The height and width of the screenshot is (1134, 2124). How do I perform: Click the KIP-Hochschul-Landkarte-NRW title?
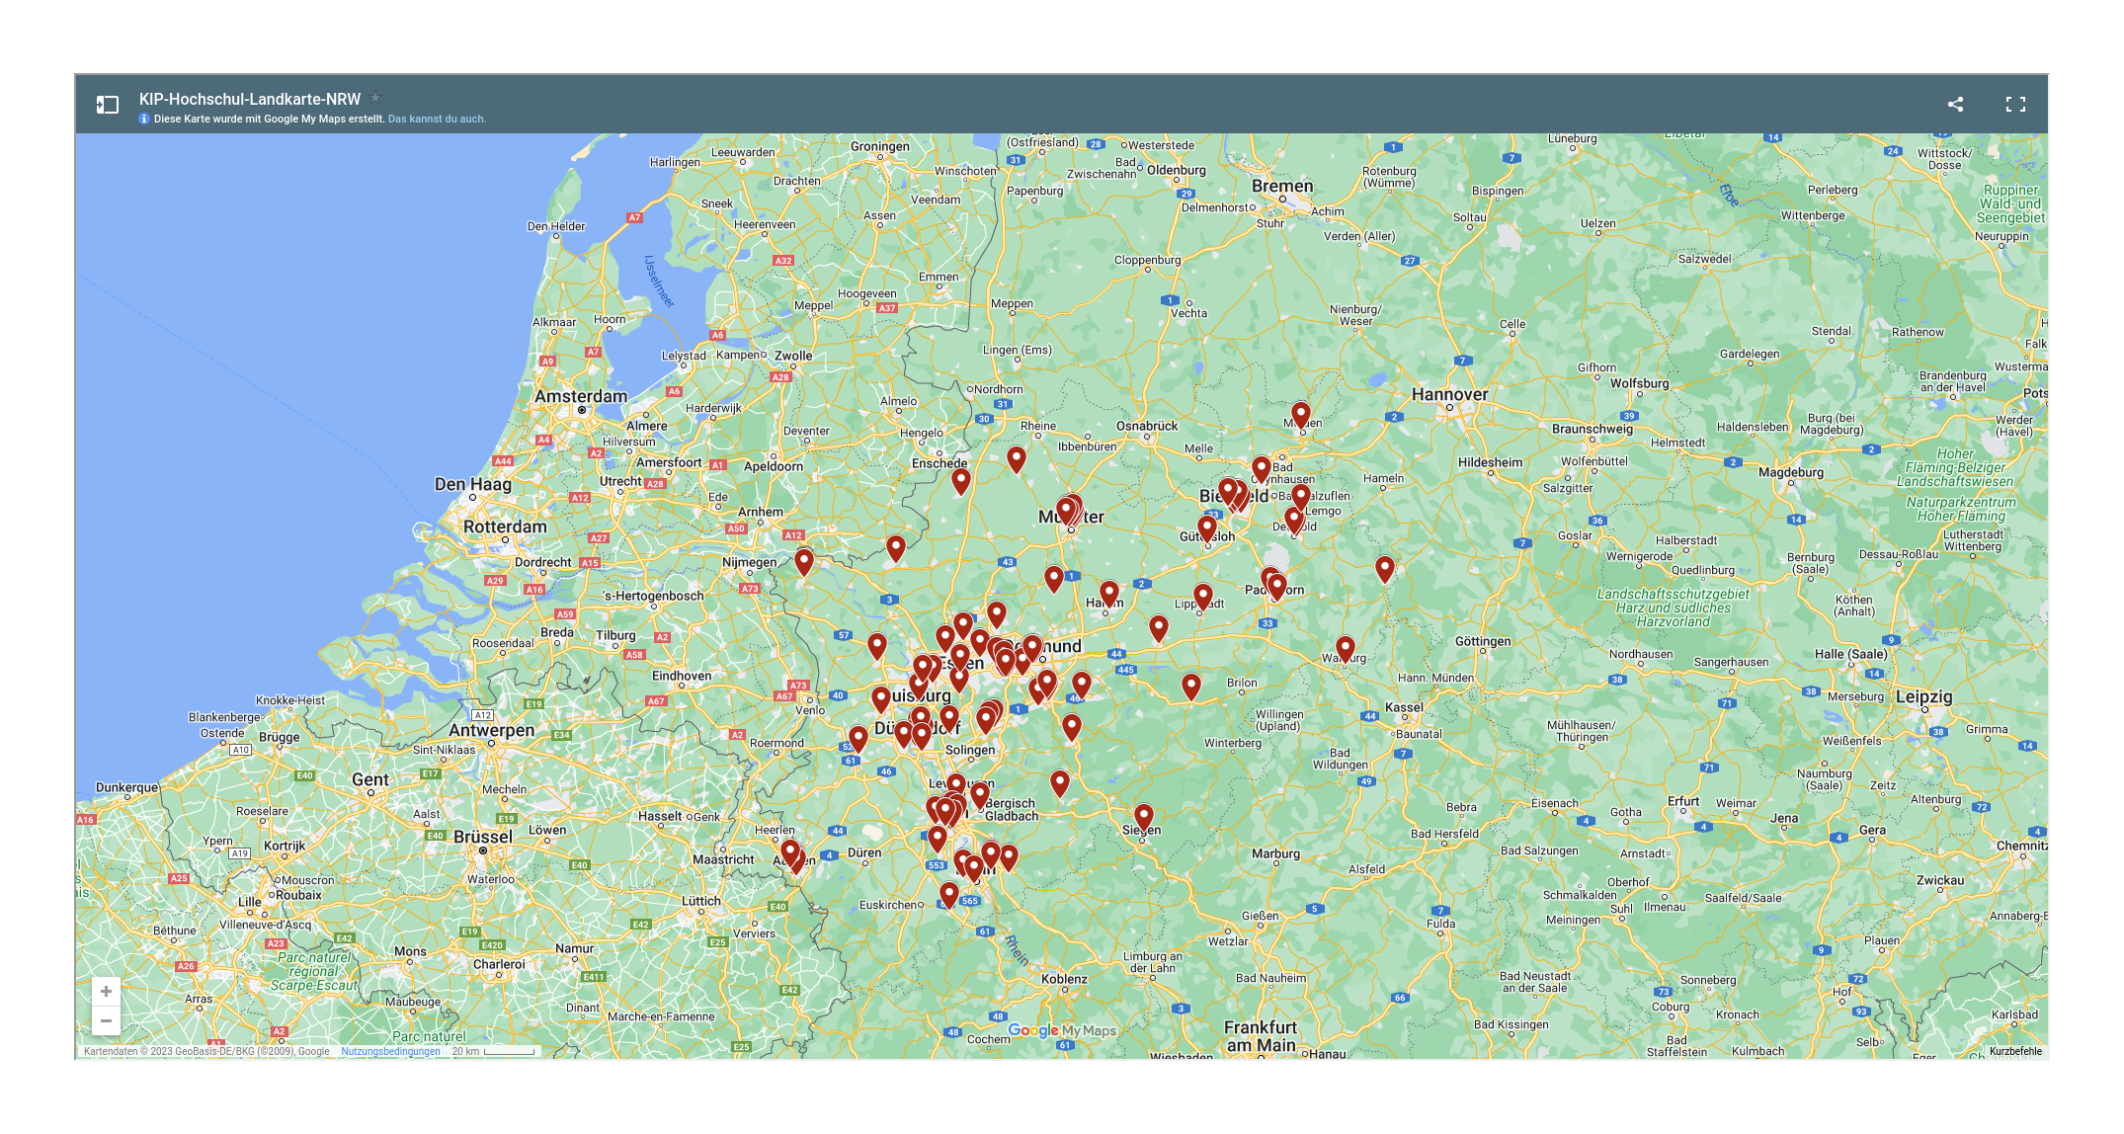[250, 99]
